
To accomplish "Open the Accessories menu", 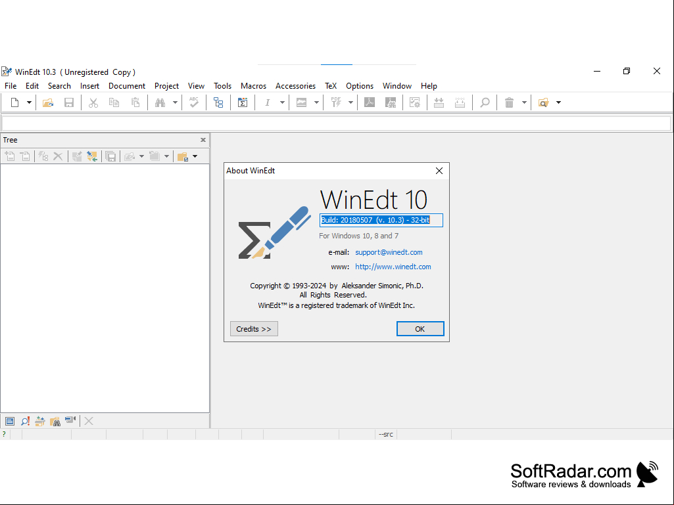I will tap(295, 86).
